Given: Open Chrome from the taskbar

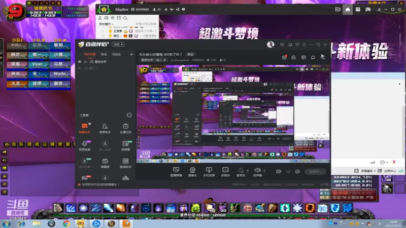Looking at the screenshot, I should [x=66, y=223].
